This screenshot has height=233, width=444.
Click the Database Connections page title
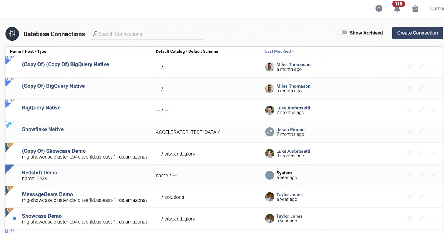[x=54, y=34]
